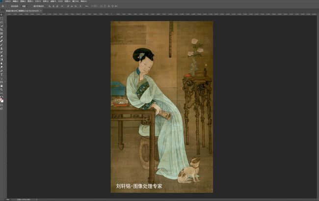Select the Healing Brush tool
Screen dimensions: 319x201
pyautogui.click(x=1, y=41)
